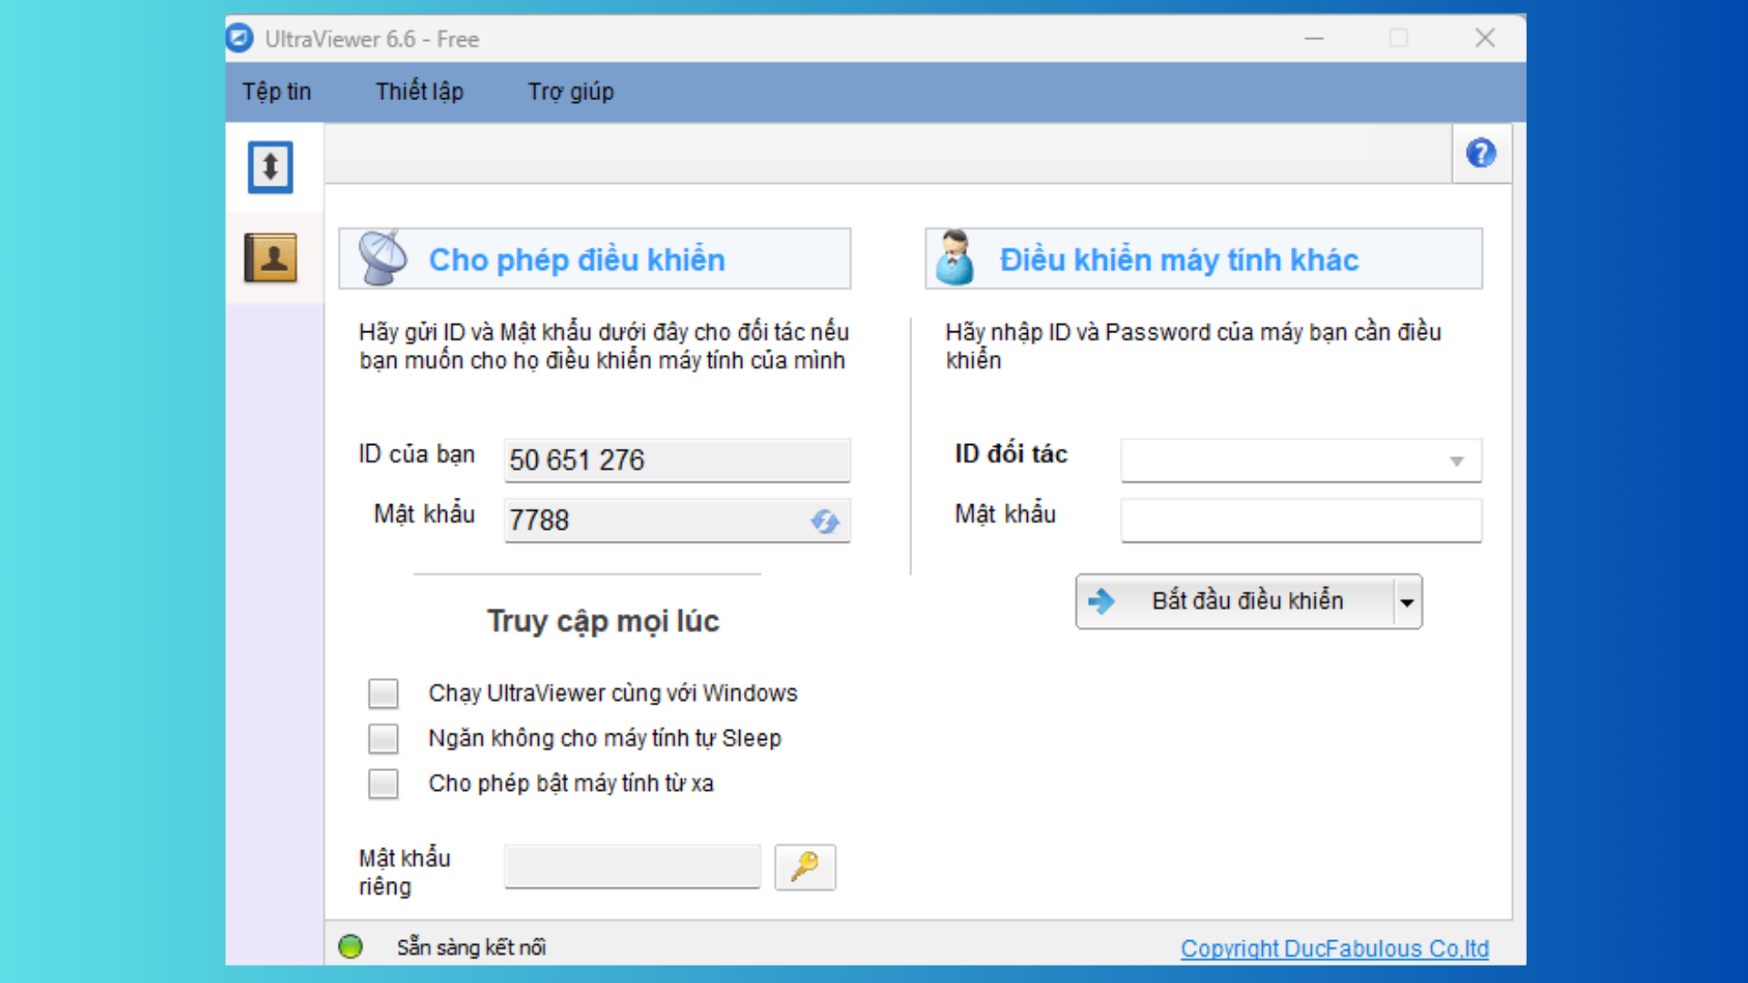Click the remote control arrows sidebar icon
1748x983 pixels.
click(270, 167)
